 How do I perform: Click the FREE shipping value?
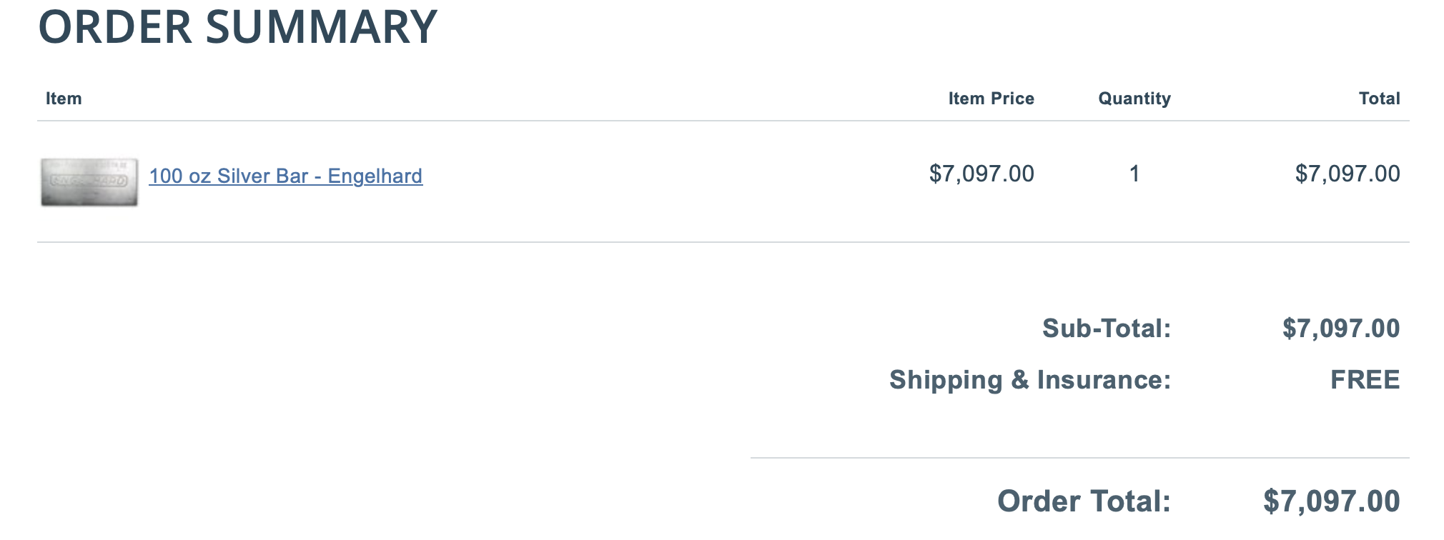pos(1364,380)
